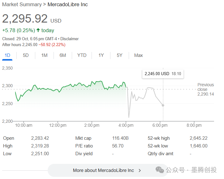Click the WeChat logo icon in the watermark

(160, 170)
